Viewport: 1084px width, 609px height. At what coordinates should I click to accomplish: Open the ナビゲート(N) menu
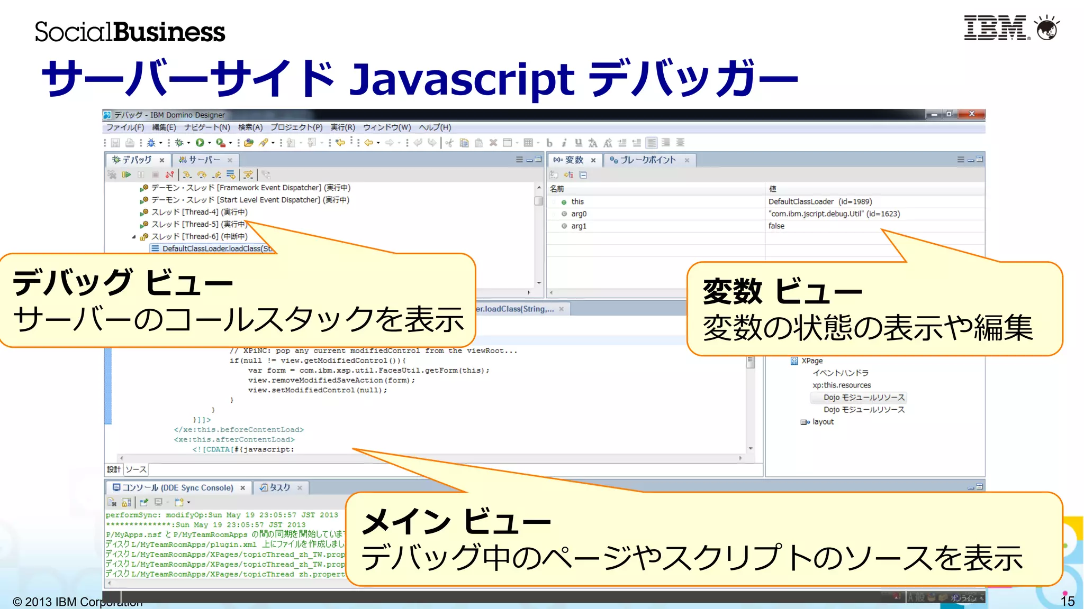coord(207,127)
